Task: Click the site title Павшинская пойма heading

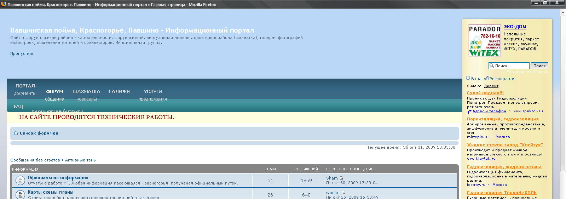Action: pyautogui.click(x=132, y=30)
